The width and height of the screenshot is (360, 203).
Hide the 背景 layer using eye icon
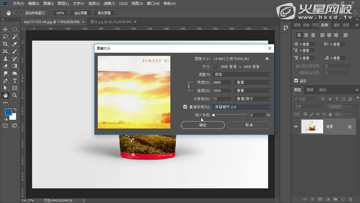[x=296, y=127]
